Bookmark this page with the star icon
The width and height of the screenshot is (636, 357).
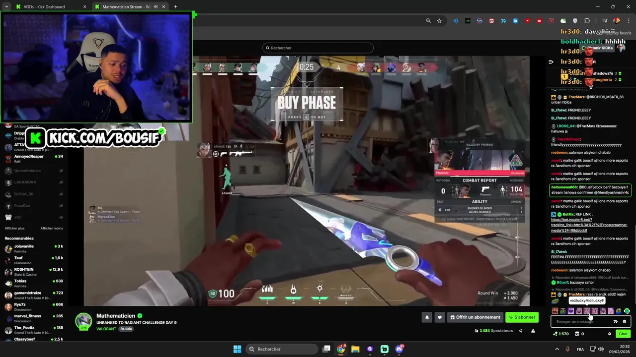439,21
